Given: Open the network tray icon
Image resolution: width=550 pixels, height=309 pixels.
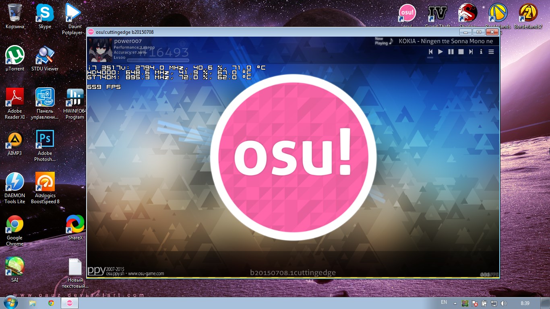Looking at the screenshot, I should (x=494, y=303).
